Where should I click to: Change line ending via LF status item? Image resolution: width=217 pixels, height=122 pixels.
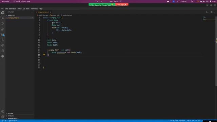coord(193,121)
